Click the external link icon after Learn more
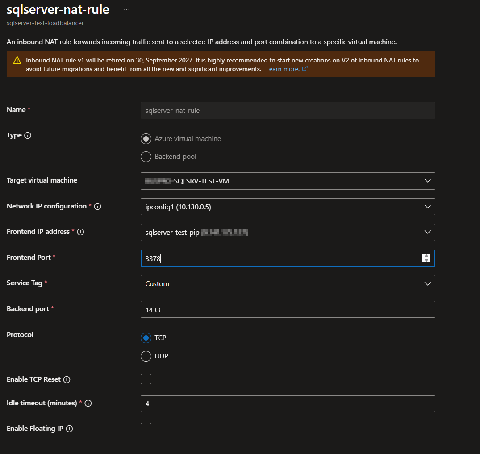Image resolution: width=480 pixels, height=454 pixels. [x=305, y=69]
